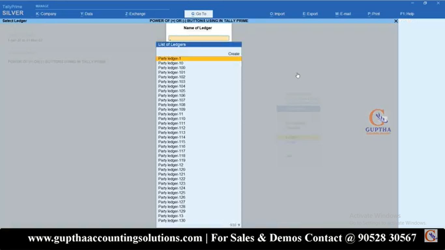Open the Y: Data menu

click(x=87, y=14)
